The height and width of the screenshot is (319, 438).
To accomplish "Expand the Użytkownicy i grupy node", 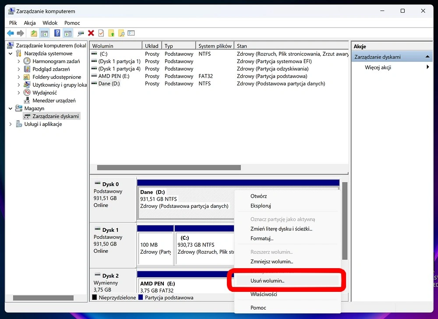I will pyautogui.click(x=19, y=85).
